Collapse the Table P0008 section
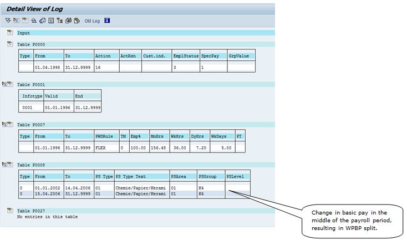 (x=7, y=165)
